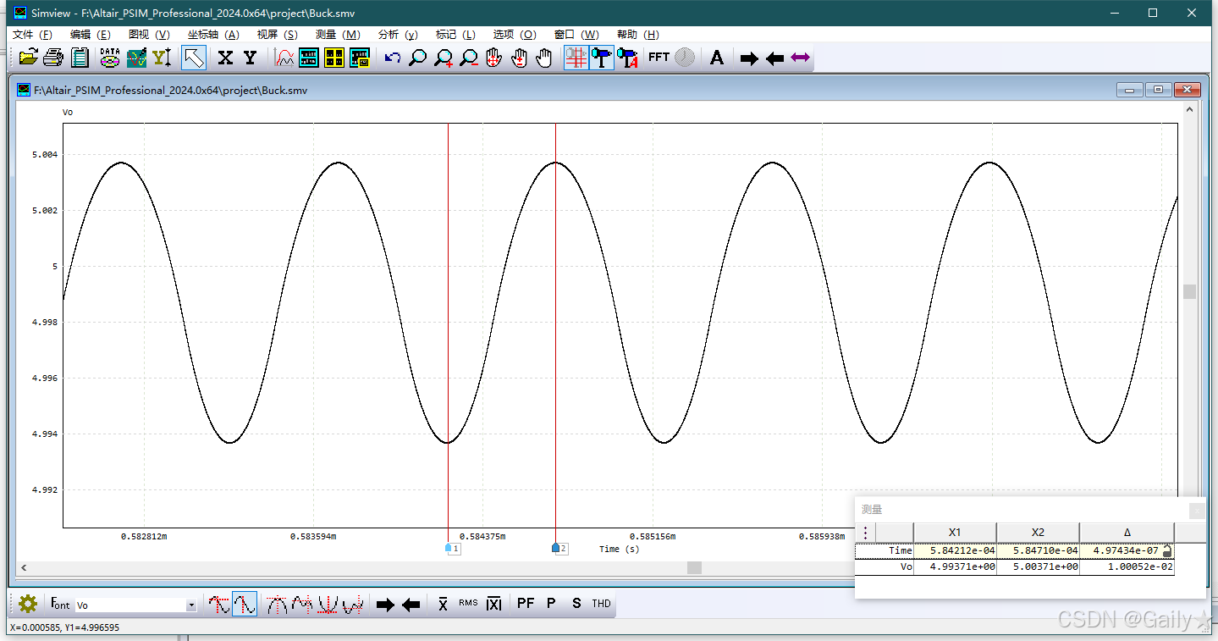
Task: Select the plain white hand pan tool
Action: (543, 58)
